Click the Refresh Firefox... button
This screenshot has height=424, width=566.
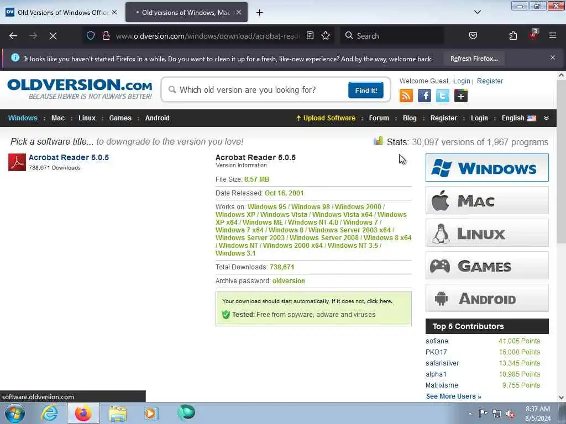pyautogui.click(x=474, y=59)
